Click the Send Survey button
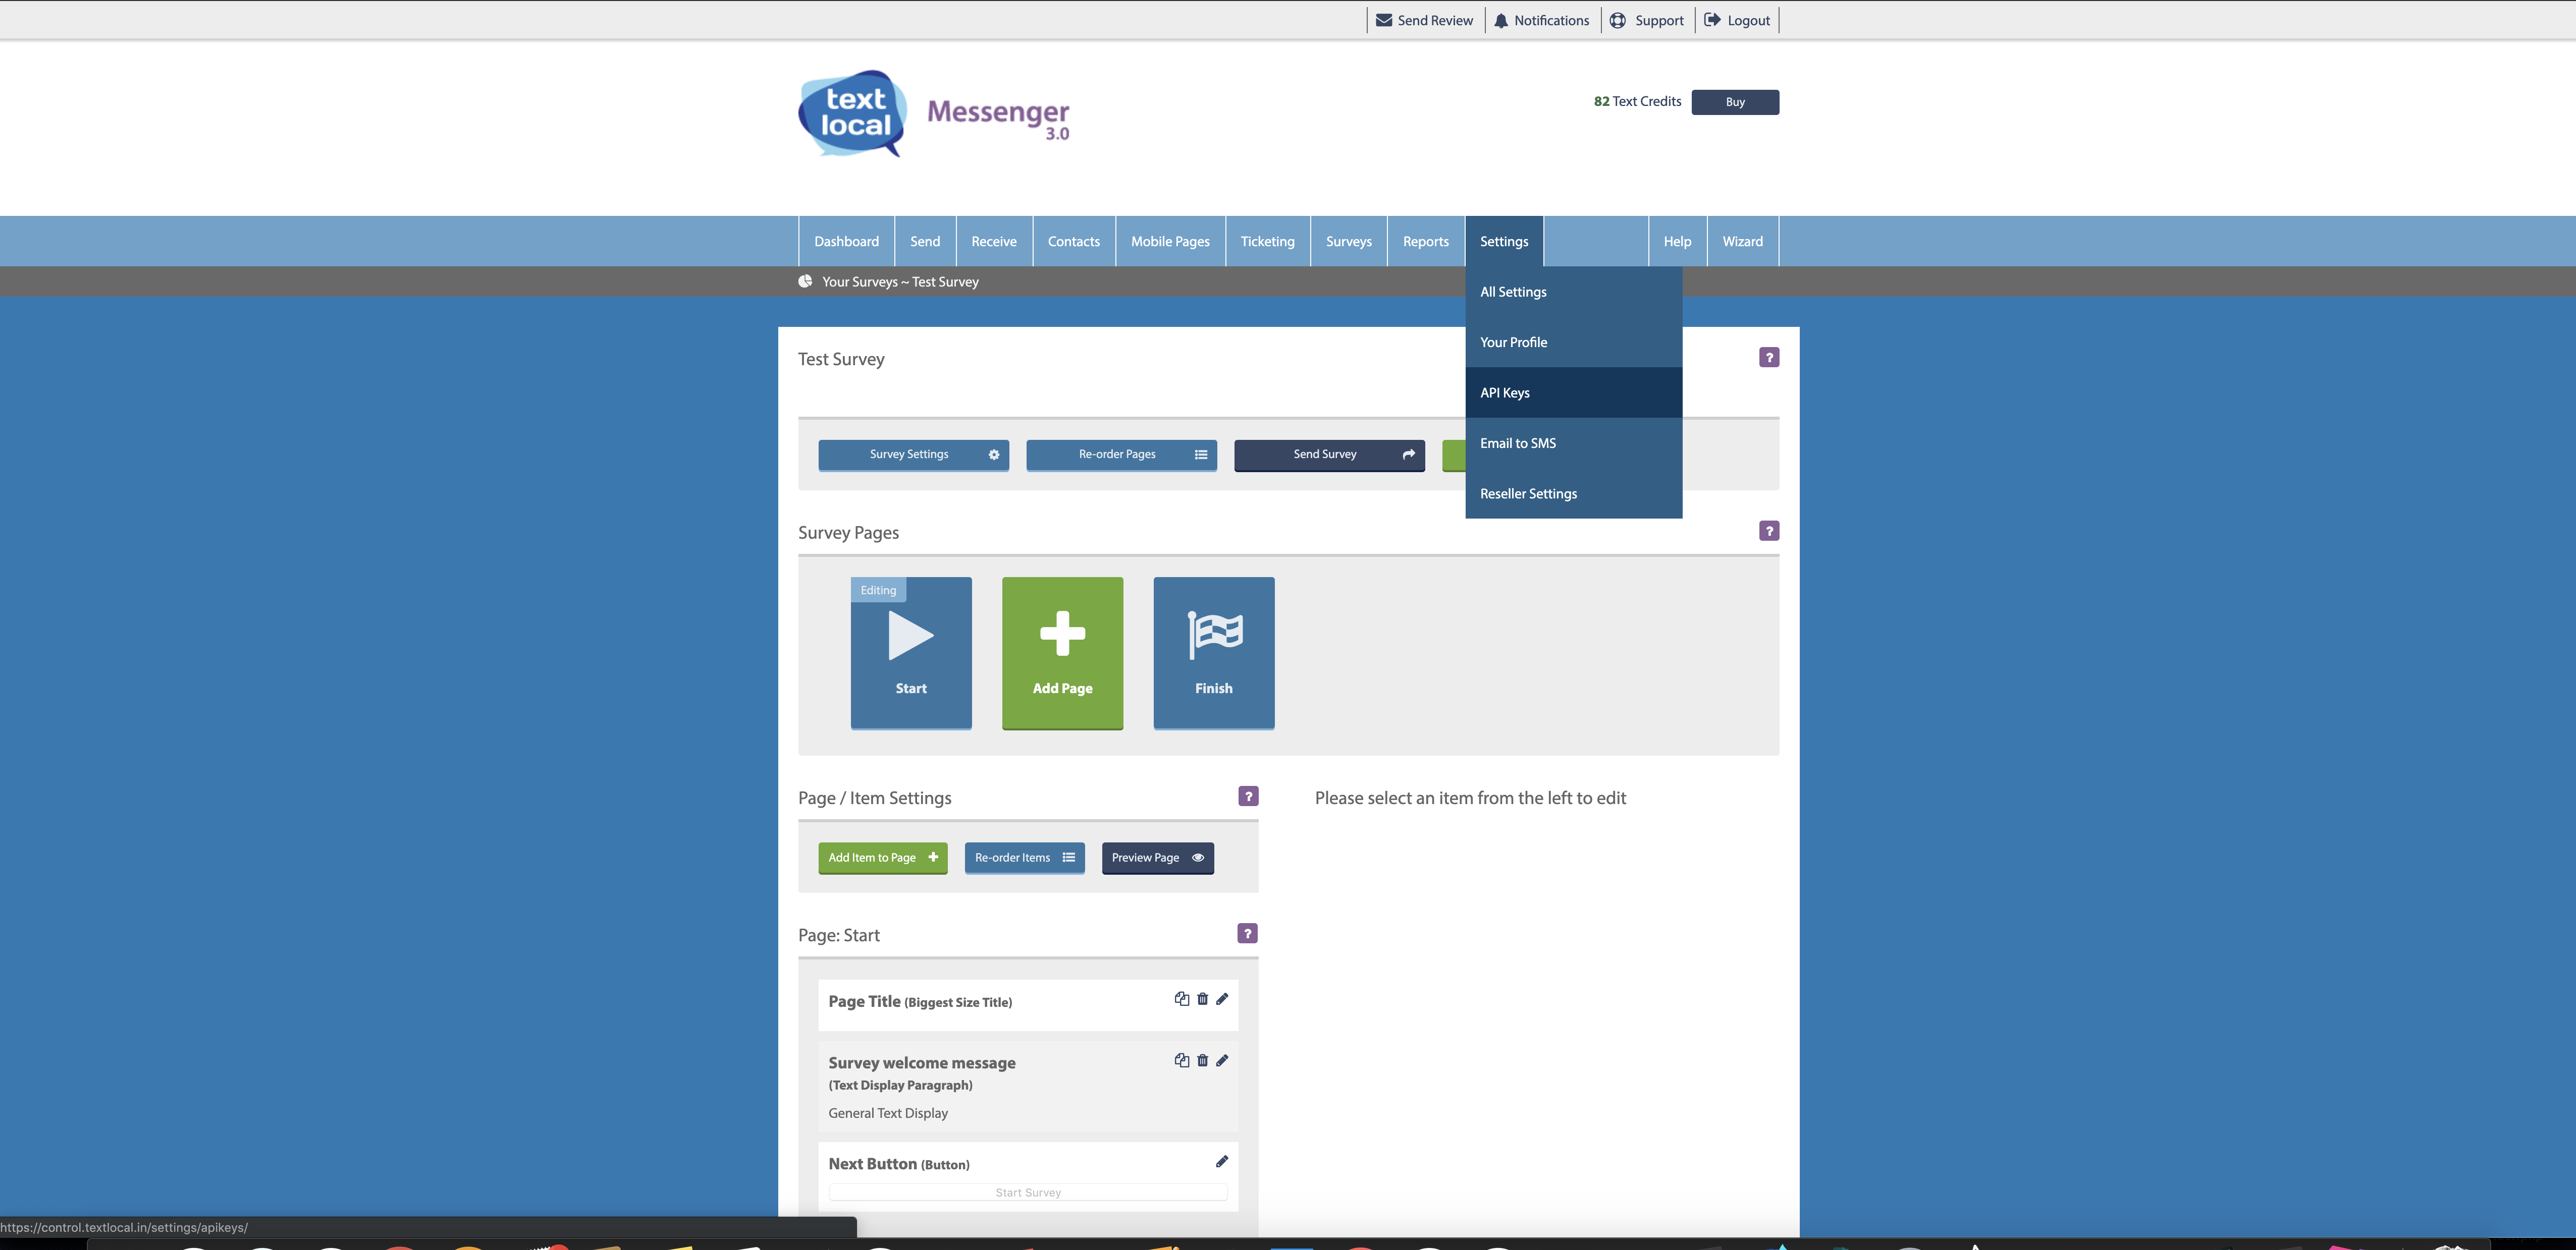The height and width of the screenshot is (1250, 2576). pos(1329,454)
